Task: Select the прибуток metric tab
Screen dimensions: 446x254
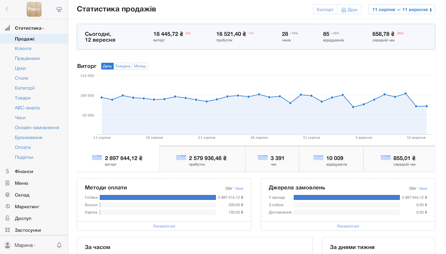Action: pos(202,159)
